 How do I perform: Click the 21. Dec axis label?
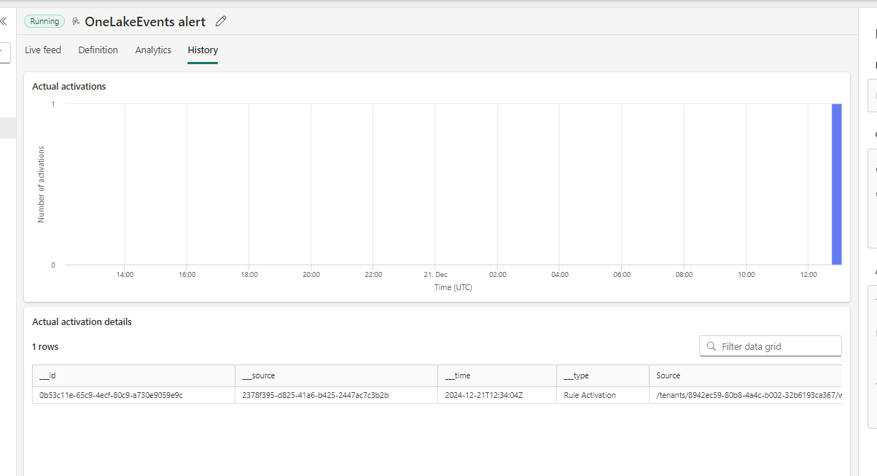[435, 275]
